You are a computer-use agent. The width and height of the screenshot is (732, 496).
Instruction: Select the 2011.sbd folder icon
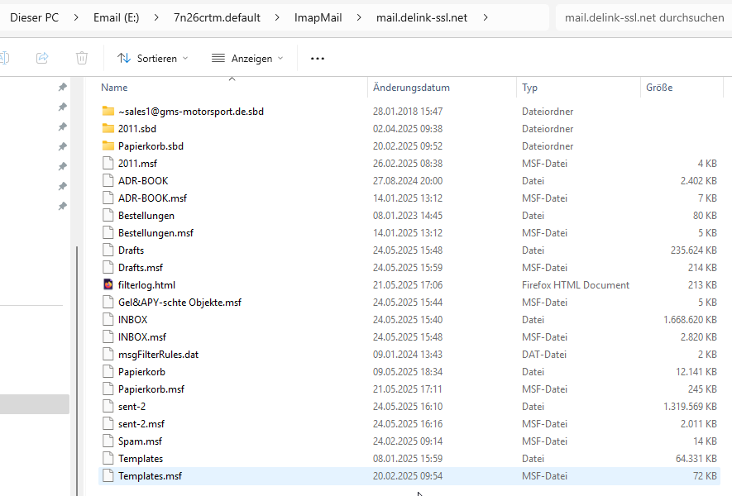108,128
